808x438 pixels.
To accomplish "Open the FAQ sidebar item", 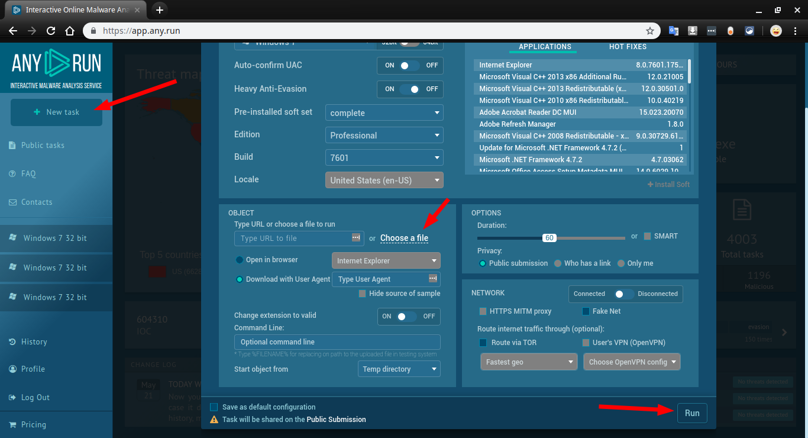I will click(28, 173).
